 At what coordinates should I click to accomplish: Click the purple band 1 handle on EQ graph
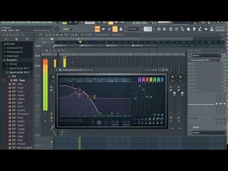pos(72,85)
